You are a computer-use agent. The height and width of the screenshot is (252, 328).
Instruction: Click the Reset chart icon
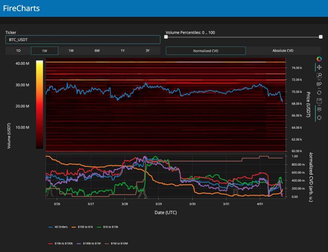click(x=319, y=92)
